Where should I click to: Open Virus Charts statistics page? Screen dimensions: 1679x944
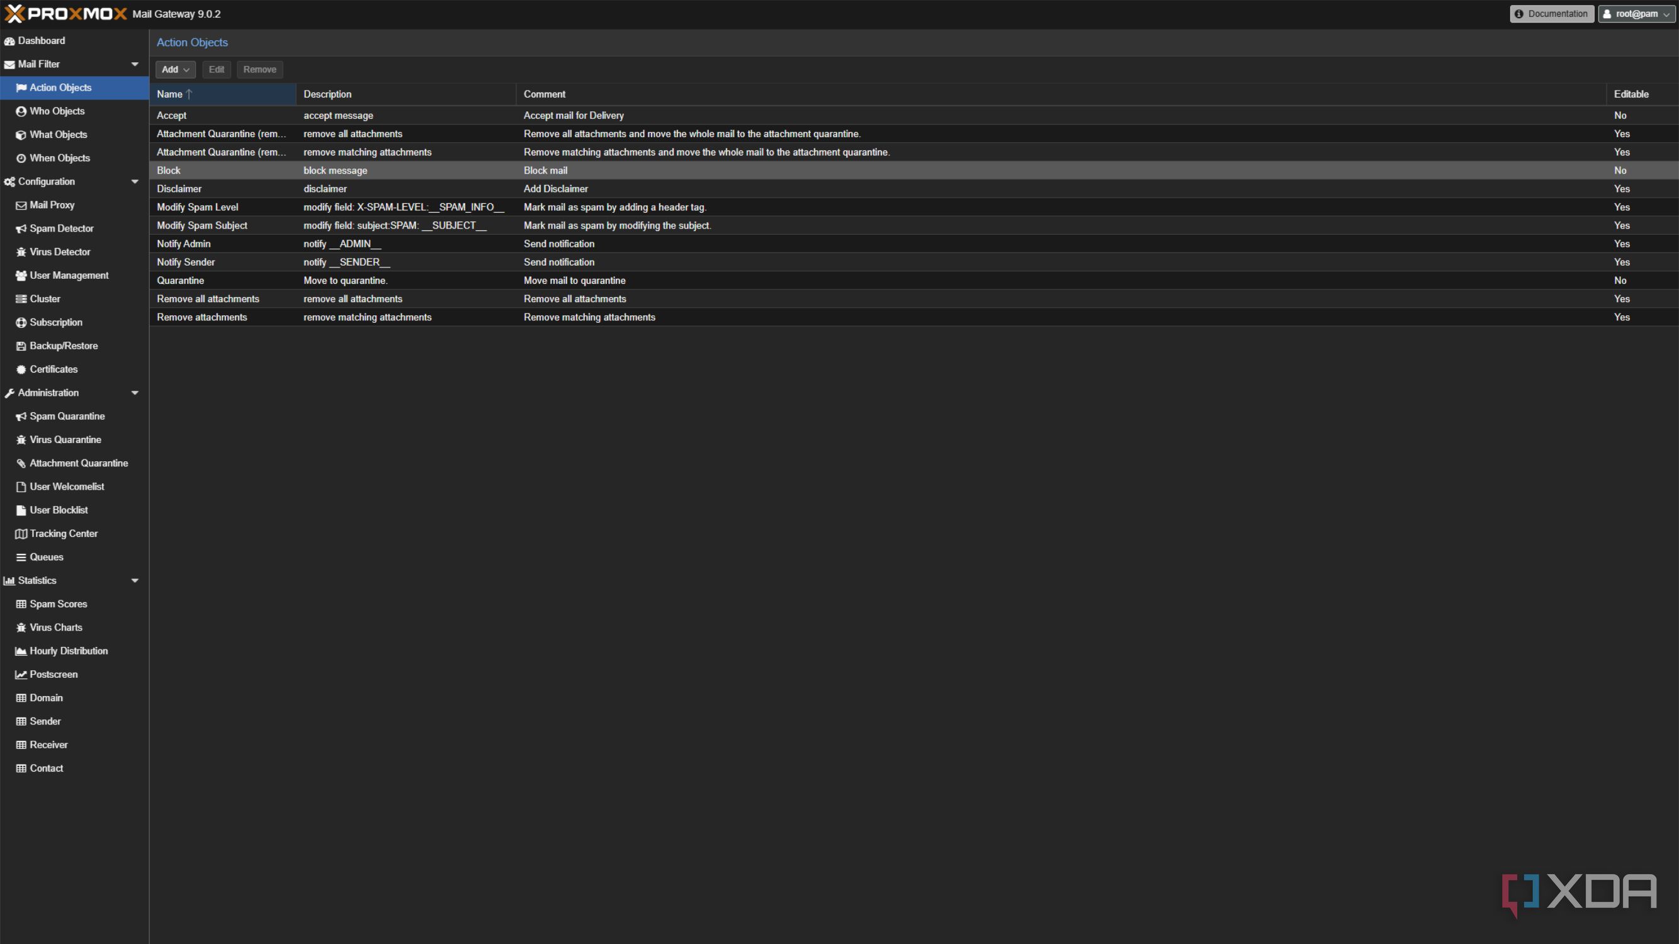(x=74, y=627)
